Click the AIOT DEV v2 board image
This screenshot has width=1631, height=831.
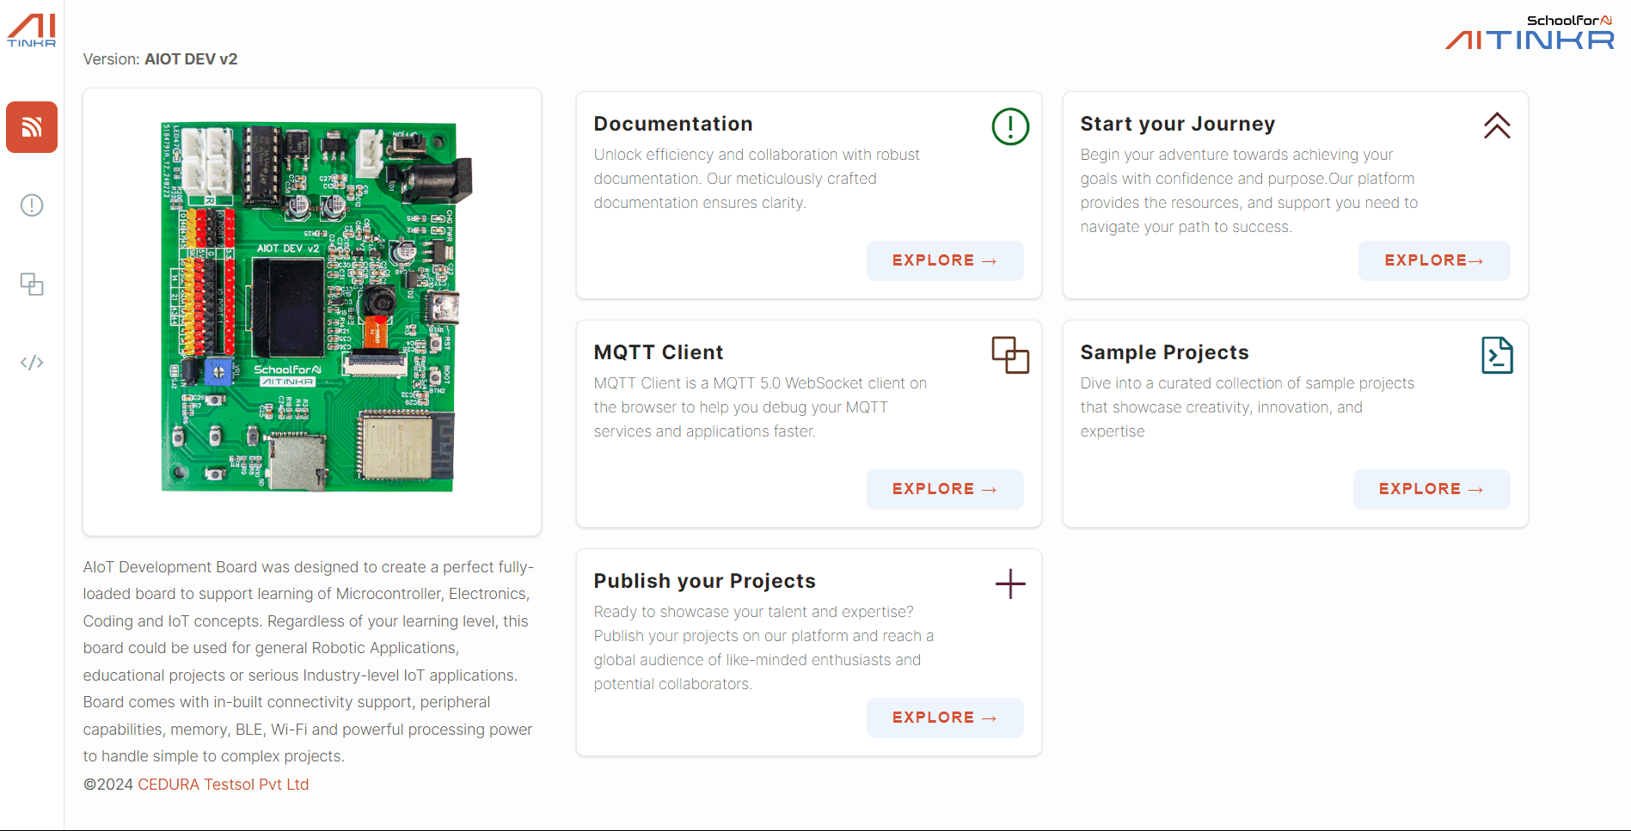click(x=312, y=309)
